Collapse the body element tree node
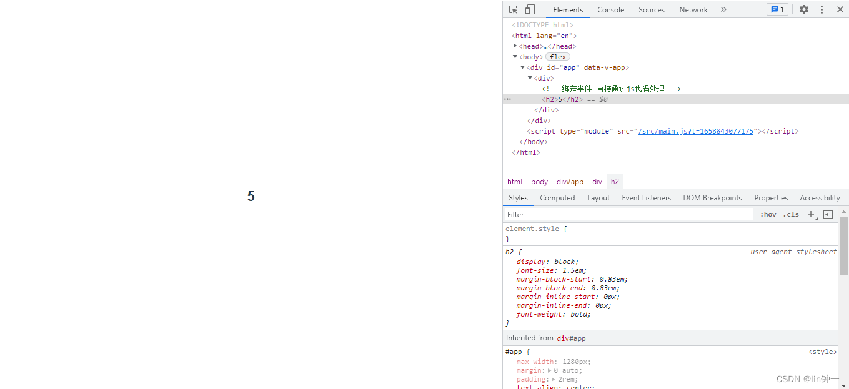The height and width of the screenshot is (389, 849). click(x=515, y=57)
